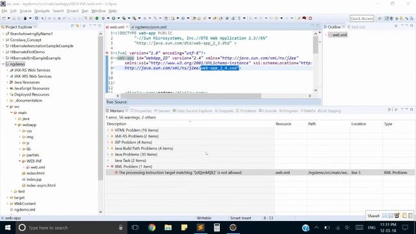Click the Open Perspective icon beside Quick Access
Screen dimensions: 416x234
coord(380,18)
